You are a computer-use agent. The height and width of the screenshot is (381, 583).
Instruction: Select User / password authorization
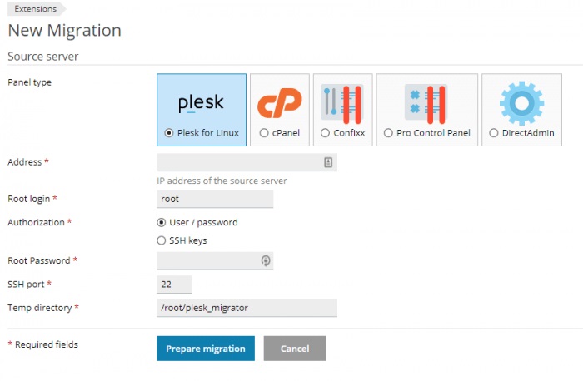[161, 222]
